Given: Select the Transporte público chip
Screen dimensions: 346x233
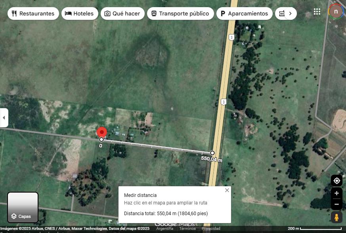Looking at the screenshot, I should [x=180, y=13].
